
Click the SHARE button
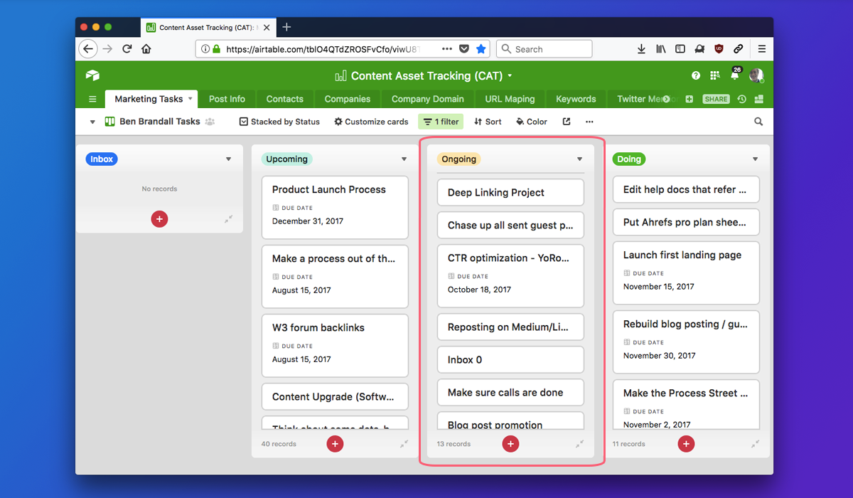pos(717,99)
